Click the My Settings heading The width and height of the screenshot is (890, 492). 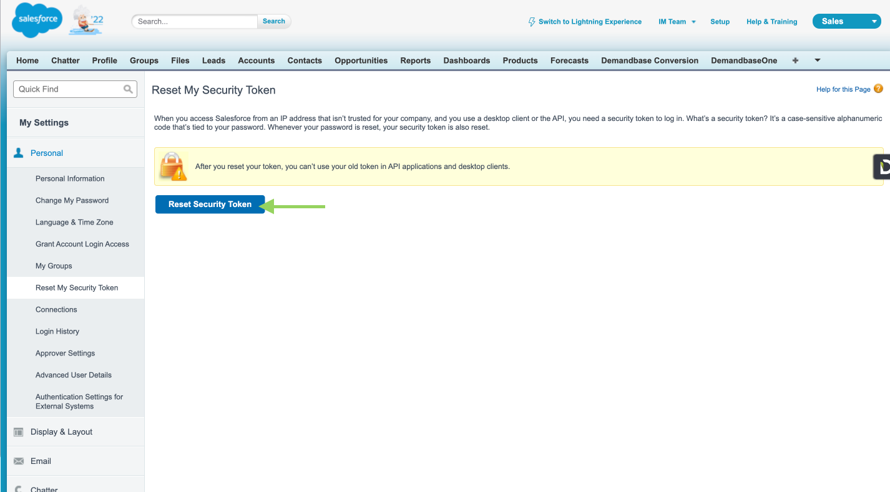pos(44,123)
